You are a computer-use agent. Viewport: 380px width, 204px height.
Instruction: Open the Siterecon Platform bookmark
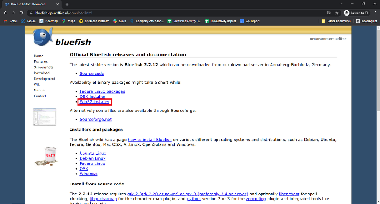[x=94, y=21]
